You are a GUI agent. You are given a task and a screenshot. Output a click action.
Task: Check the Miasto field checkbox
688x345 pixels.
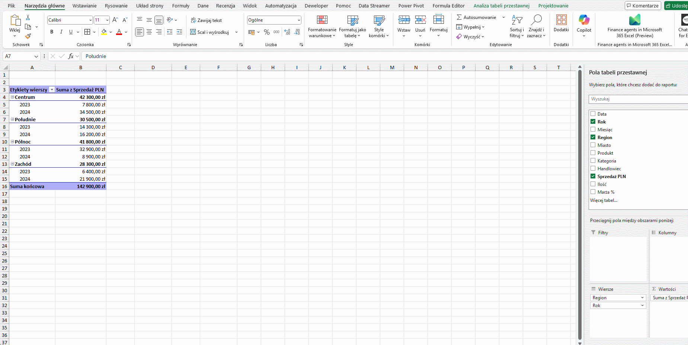(593, 145)
